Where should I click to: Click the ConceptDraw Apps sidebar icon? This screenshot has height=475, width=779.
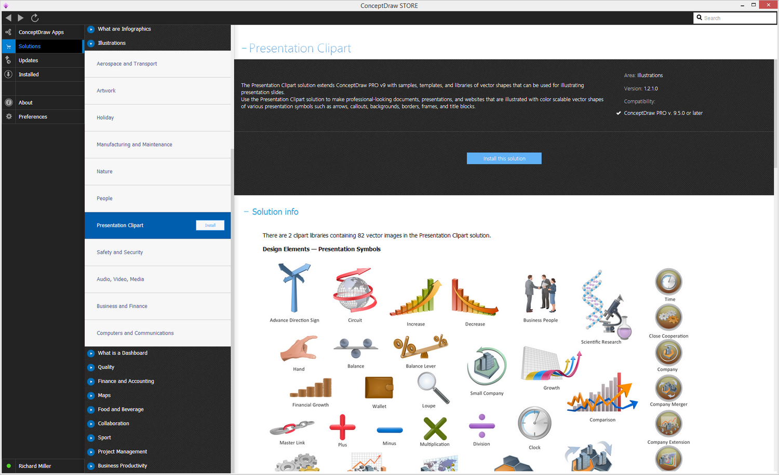8,32
